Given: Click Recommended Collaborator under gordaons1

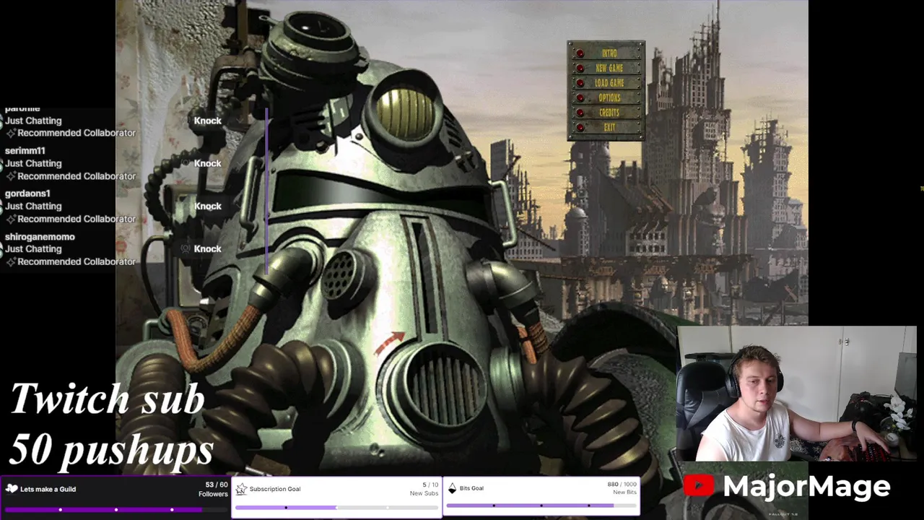Looking at the screenshot, I should click(x=77, y=219).
